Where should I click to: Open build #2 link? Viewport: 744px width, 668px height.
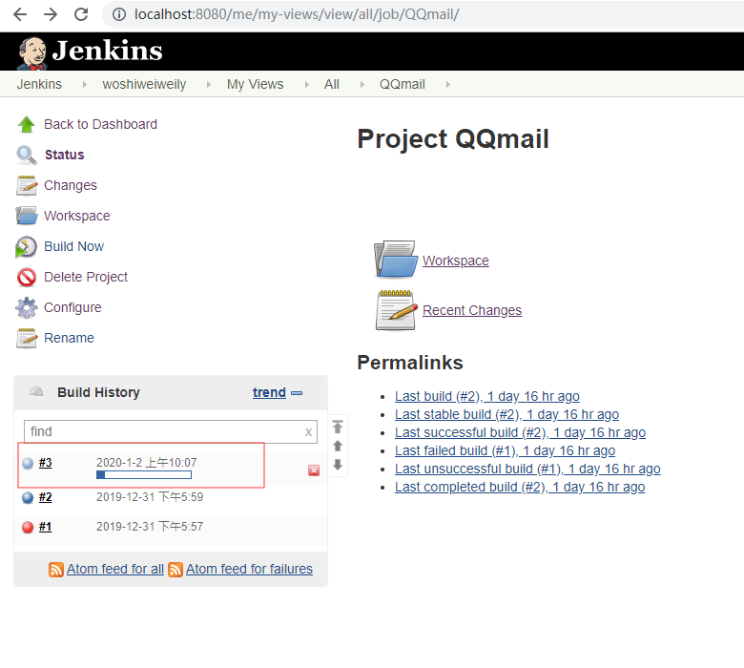(45, 497)
